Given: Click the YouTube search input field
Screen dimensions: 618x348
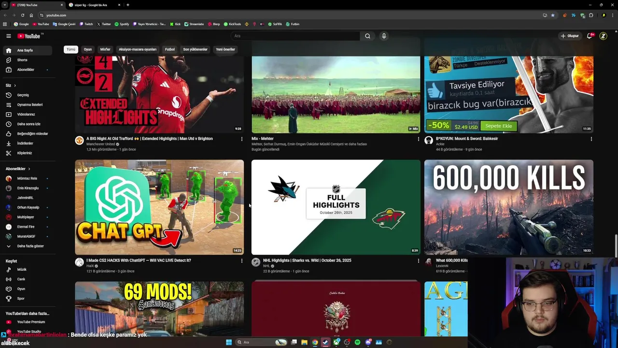Looking at the screenshot, I should [x=295, y=36].
